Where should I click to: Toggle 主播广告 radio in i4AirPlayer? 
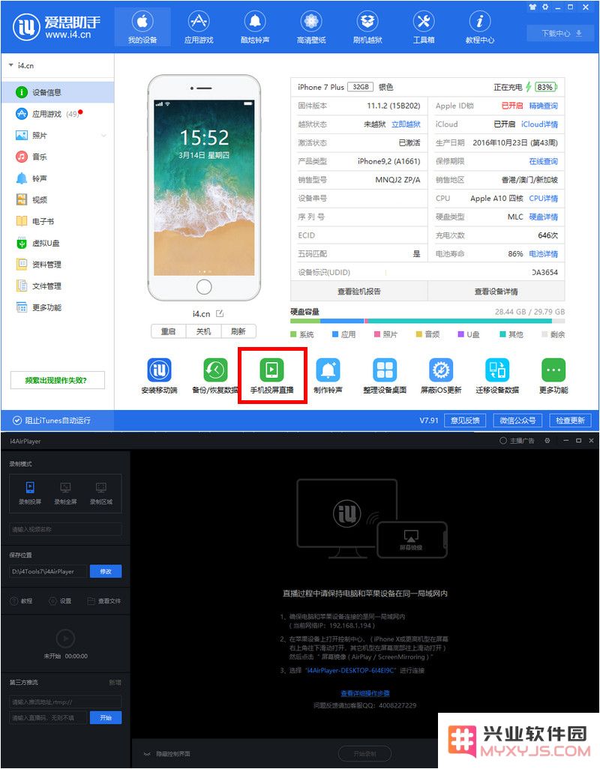click(502, 441)
